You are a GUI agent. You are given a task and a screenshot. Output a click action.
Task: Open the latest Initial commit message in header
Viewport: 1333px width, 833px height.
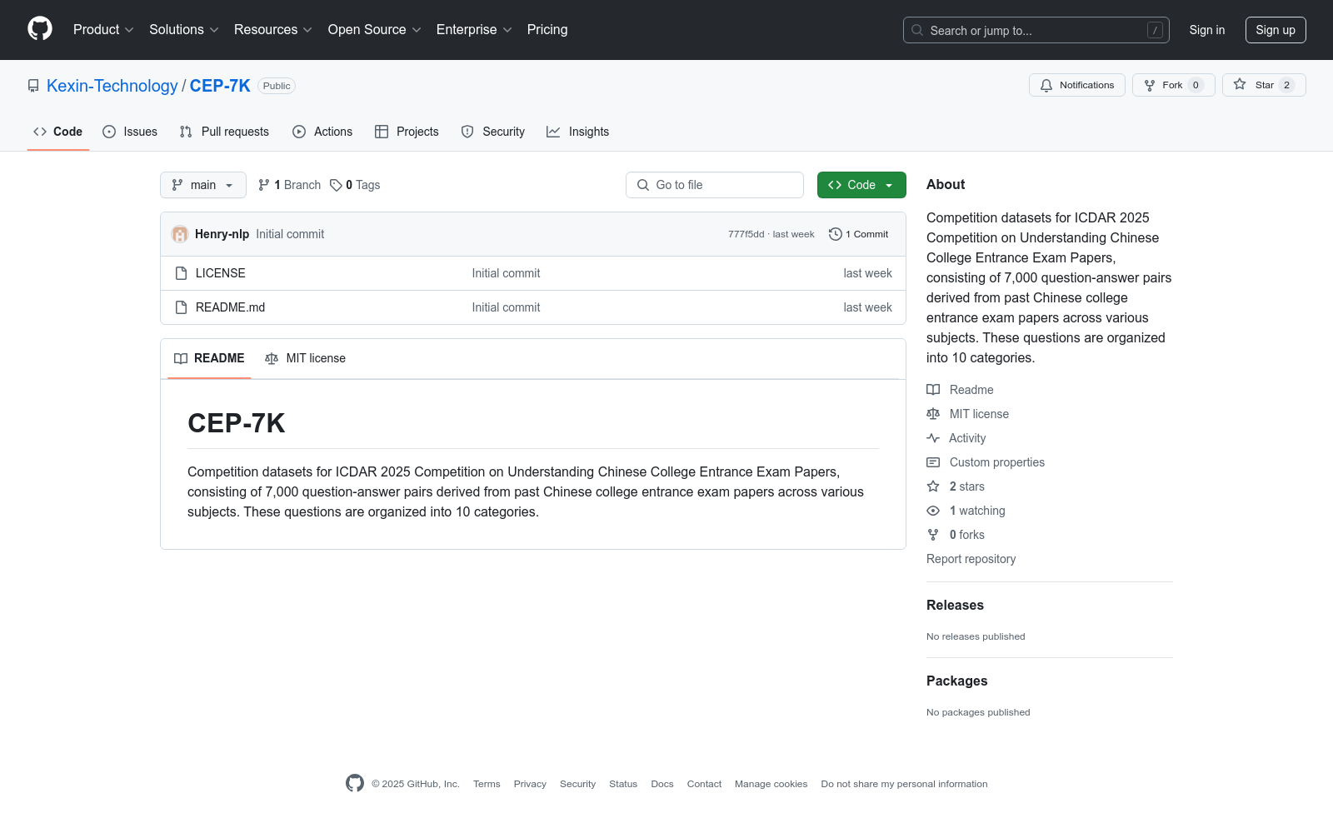coord(290,234)
